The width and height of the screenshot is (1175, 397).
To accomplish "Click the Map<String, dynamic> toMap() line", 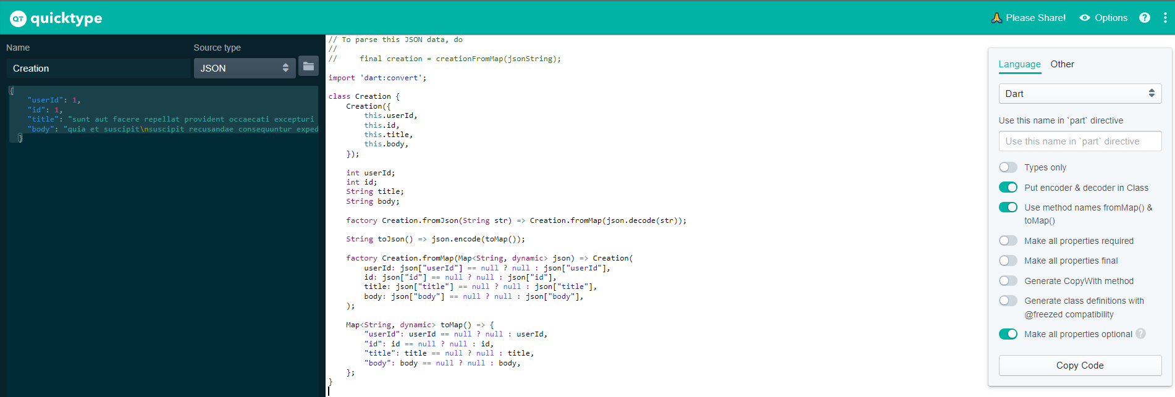I will tap(420, 325).
